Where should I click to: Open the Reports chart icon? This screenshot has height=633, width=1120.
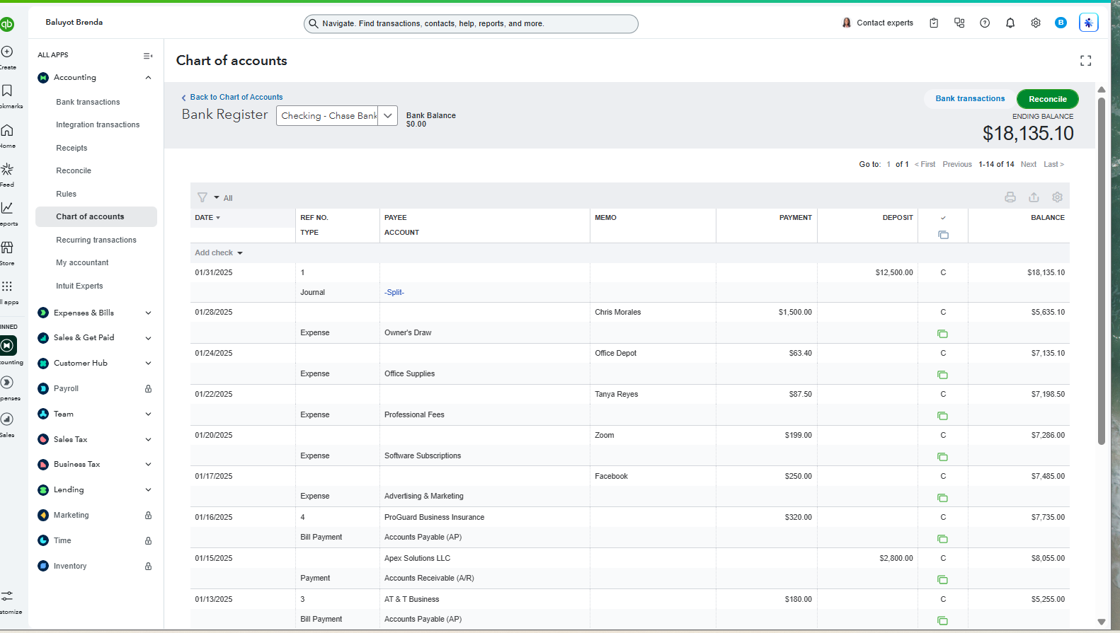click(7, 208)
